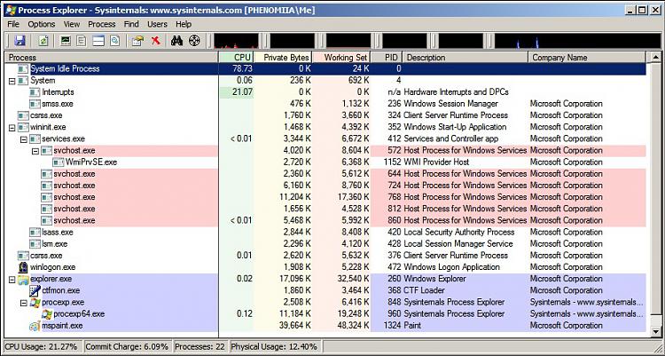Image resolution: width=665 pixels, height=356 pixels.
Task: Sort by the Process column header
Action: [x=112, y=58]
